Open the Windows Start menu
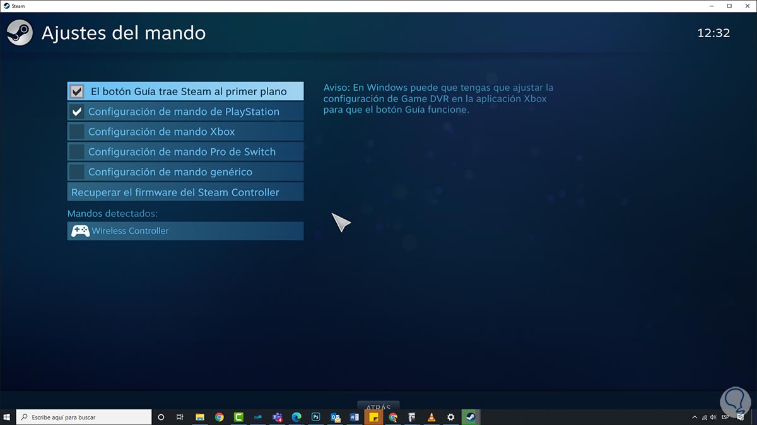This screenshot has height=425, width=757. (x=8, y=417)
